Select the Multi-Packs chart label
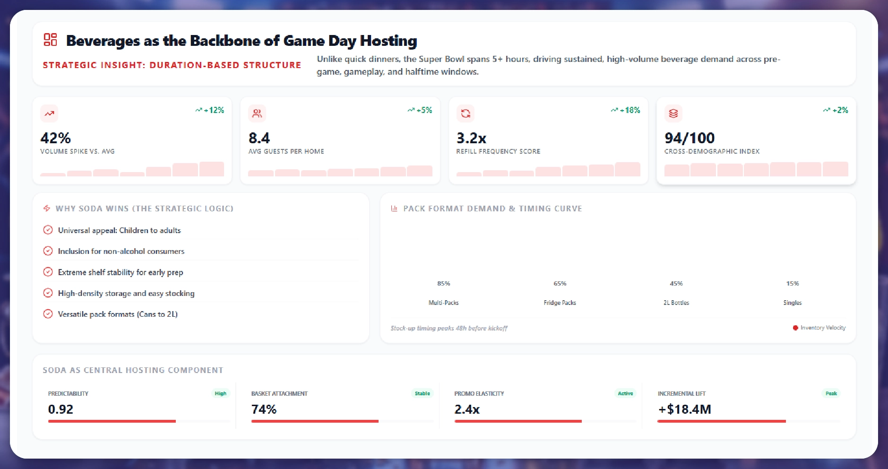This screenshot has height=469, width=888. tap(443, 303)
